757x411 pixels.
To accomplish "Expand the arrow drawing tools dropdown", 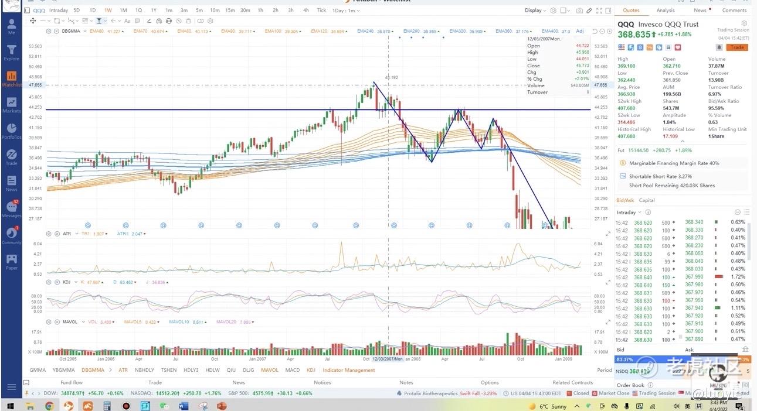I will point(120,20).
